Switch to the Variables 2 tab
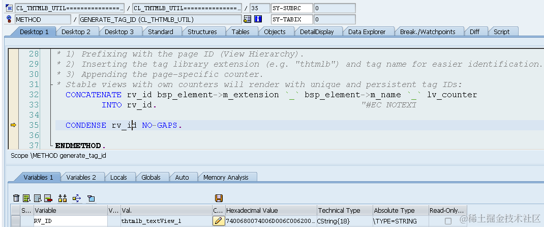 click(81, 177)
